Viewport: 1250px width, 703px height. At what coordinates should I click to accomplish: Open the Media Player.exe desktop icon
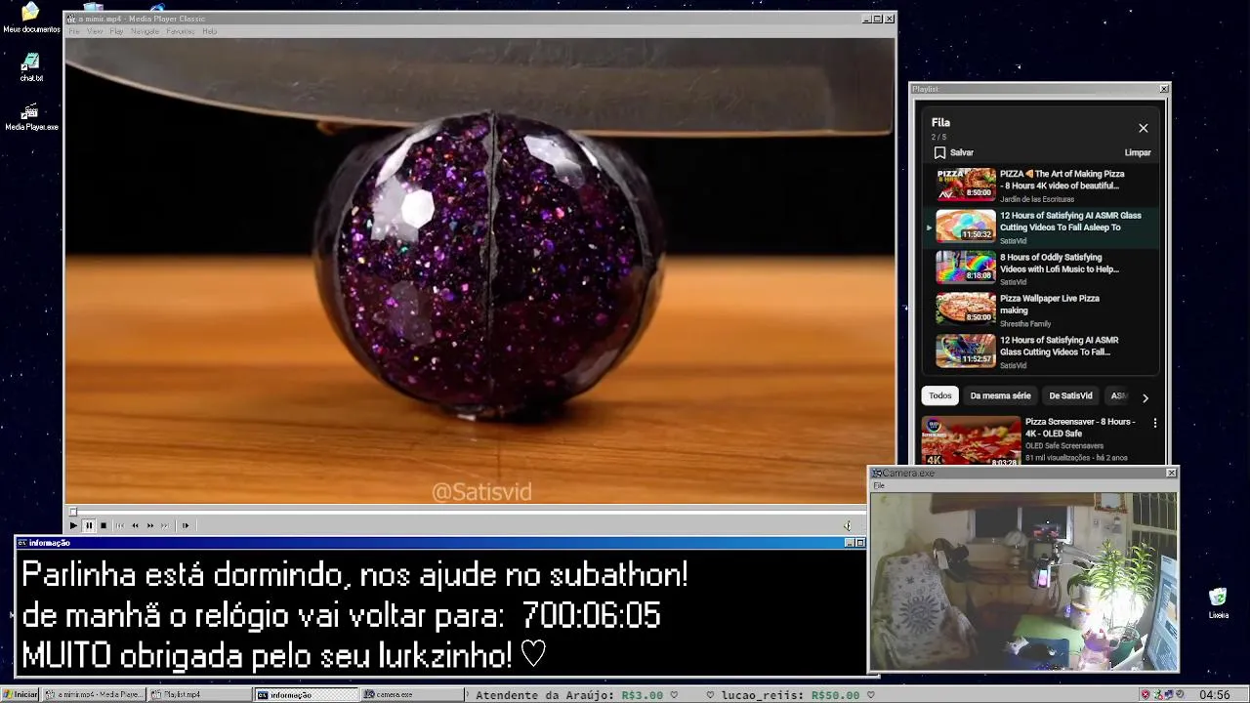[31, 117]
